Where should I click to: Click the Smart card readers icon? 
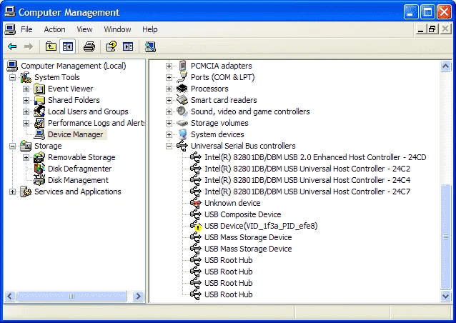pyautogui.click(x=182, y=100)
